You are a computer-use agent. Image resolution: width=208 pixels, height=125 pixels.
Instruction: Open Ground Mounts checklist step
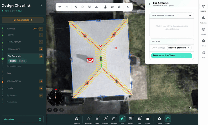point(14,66)
